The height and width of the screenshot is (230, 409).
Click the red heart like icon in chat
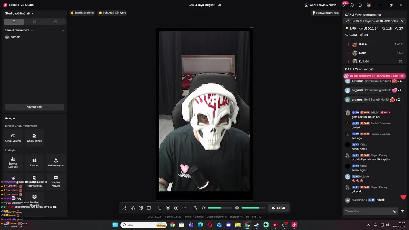coord(403,197)
